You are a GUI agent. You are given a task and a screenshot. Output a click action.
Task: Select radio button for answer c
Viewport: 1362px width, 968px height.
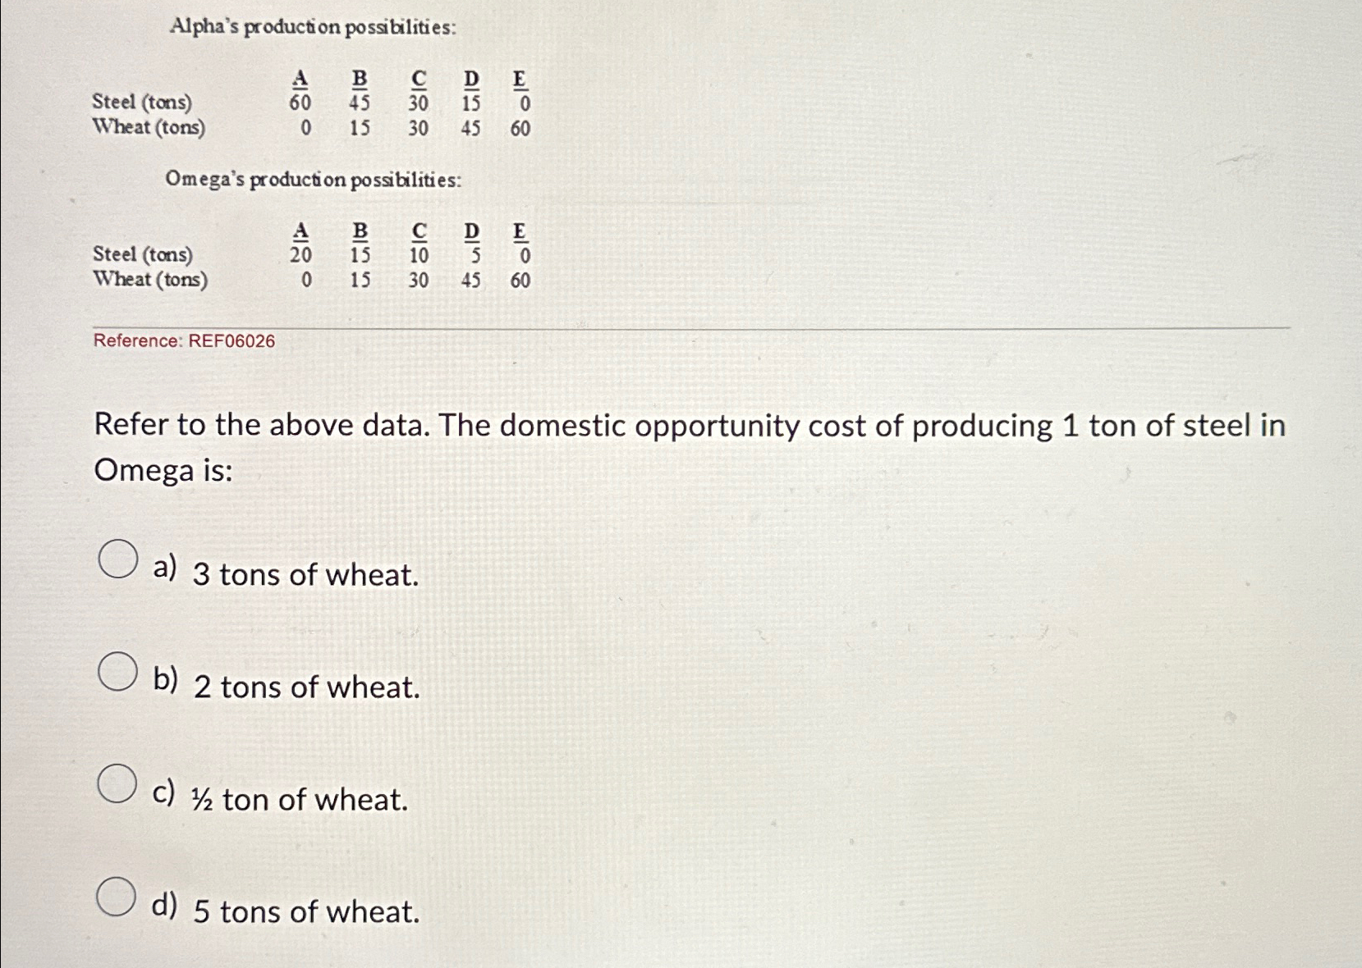(x=116, y=785)
